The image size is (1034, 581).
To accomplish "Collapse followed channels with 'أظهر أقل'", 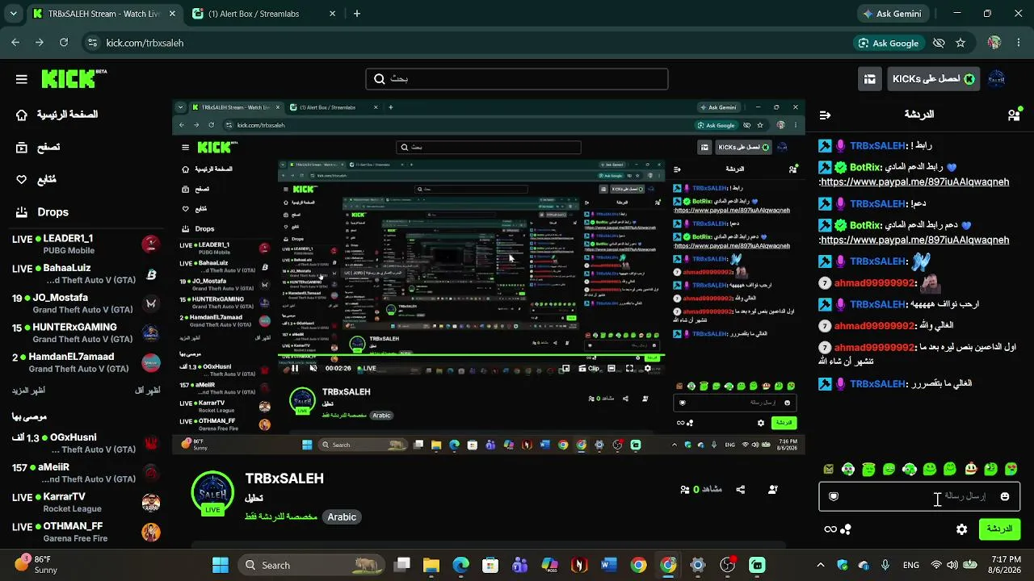I will tap(147, 391).
